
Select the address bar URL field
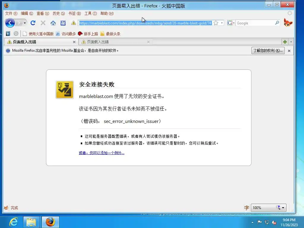(145, 23)
